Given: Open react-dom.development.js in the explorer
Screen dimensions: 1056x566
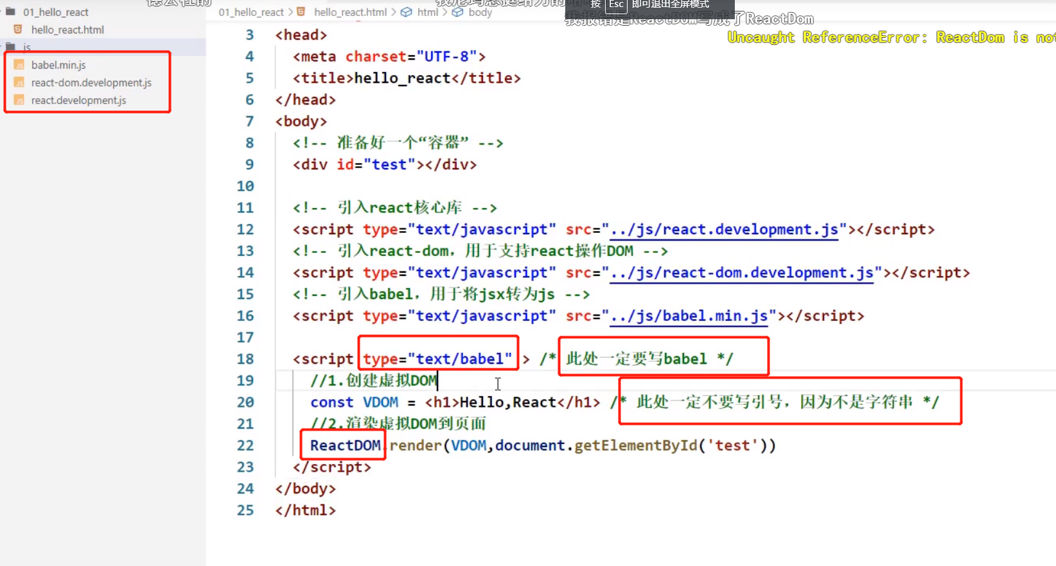Looking at the screenshot, I should click(x=91, y=83).
